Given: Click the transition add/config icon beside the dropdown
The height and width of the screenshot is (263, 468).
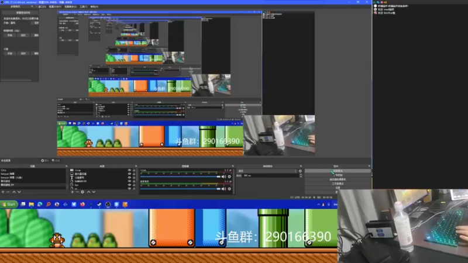Looking at the screenshot, I should (300, 171).
